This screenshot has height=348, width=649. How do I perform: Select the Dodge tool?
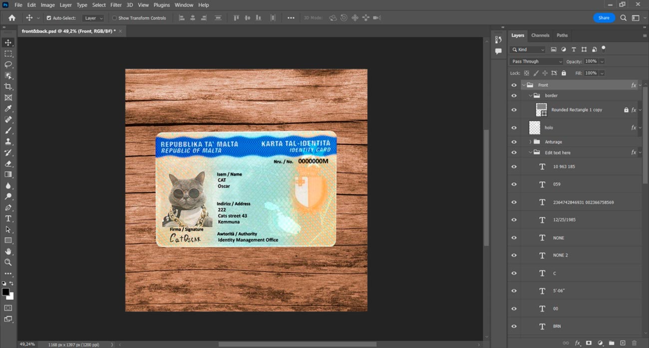click(x=8, y=196)
